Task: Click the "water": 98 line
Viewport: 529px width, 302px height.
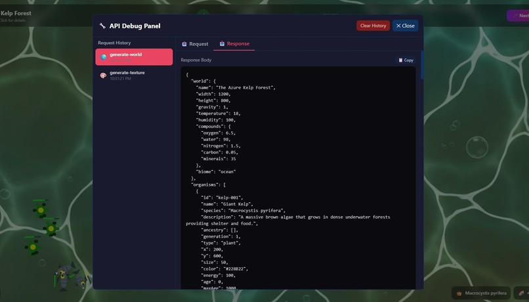Action: 215,139
